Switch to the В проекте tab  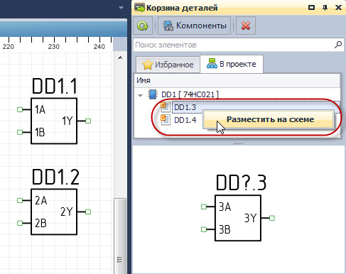(x=232, y=64)
